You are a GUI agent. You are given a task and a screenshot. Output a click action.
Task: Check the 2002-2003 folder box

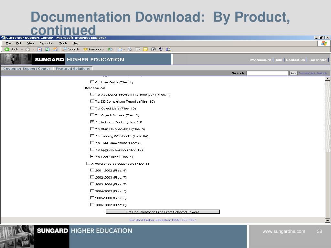tap(92, 177)
